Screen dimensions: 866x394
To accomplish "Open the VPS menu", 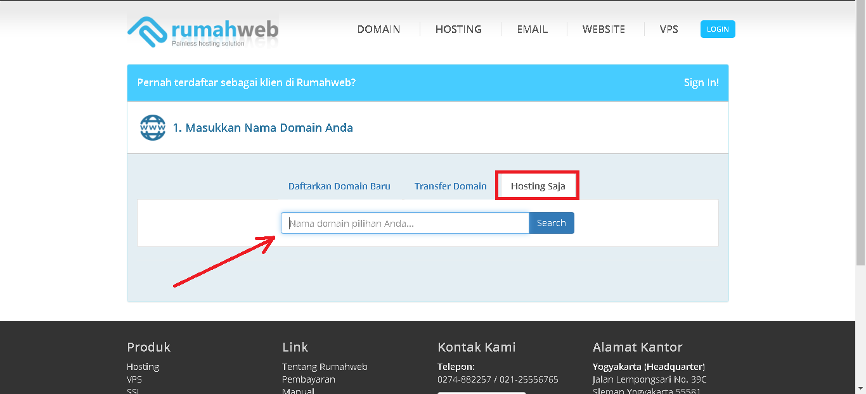I will click(669, 29).
